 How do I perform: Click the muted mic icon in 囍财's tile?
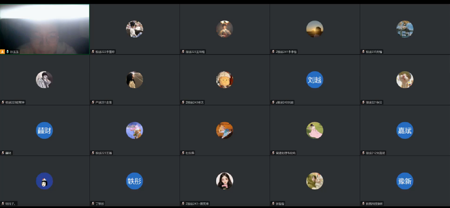pyautogui.click(x=3, y=153)
